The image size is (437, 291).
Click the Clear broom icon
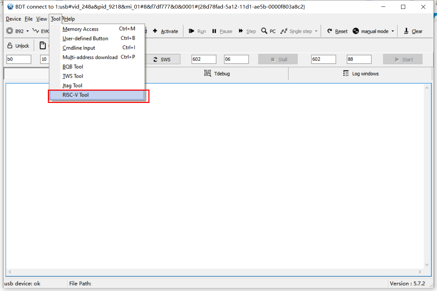tap(406, 31)
